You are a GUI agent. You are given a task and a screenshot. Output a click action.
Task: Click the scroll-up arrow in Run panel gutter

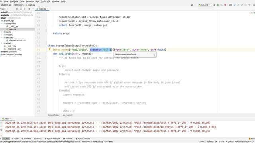(1, 123)
